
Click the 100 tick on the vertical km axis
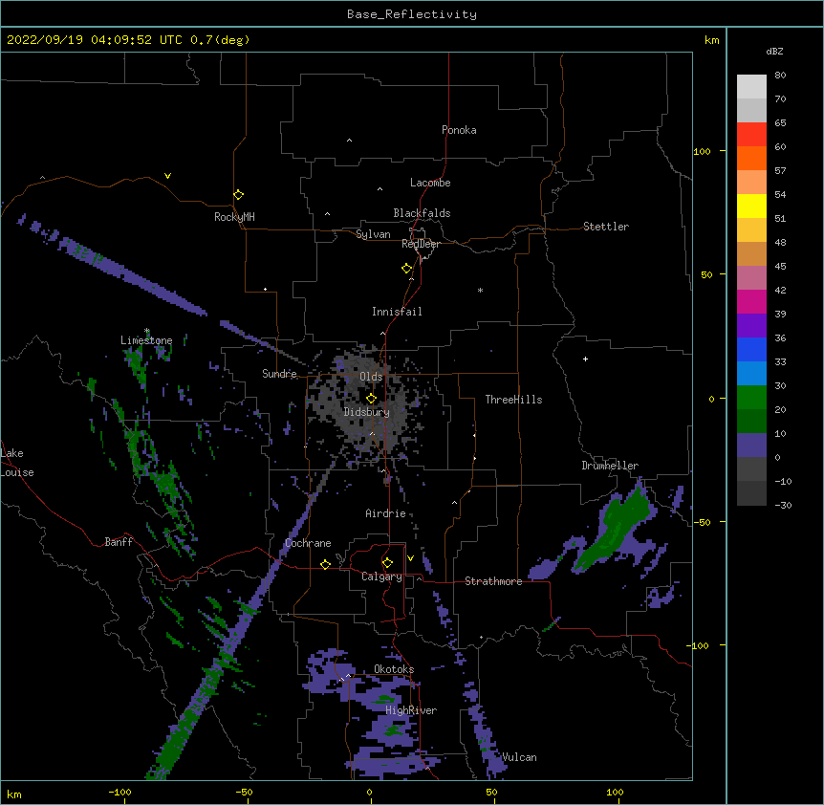pyautogui.click(x=702, y=151)
